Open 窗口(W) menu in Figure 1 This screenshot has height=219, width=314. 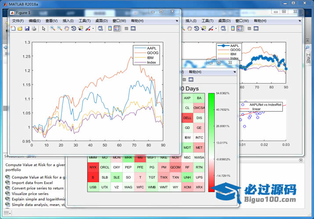[x=119, y=21]
